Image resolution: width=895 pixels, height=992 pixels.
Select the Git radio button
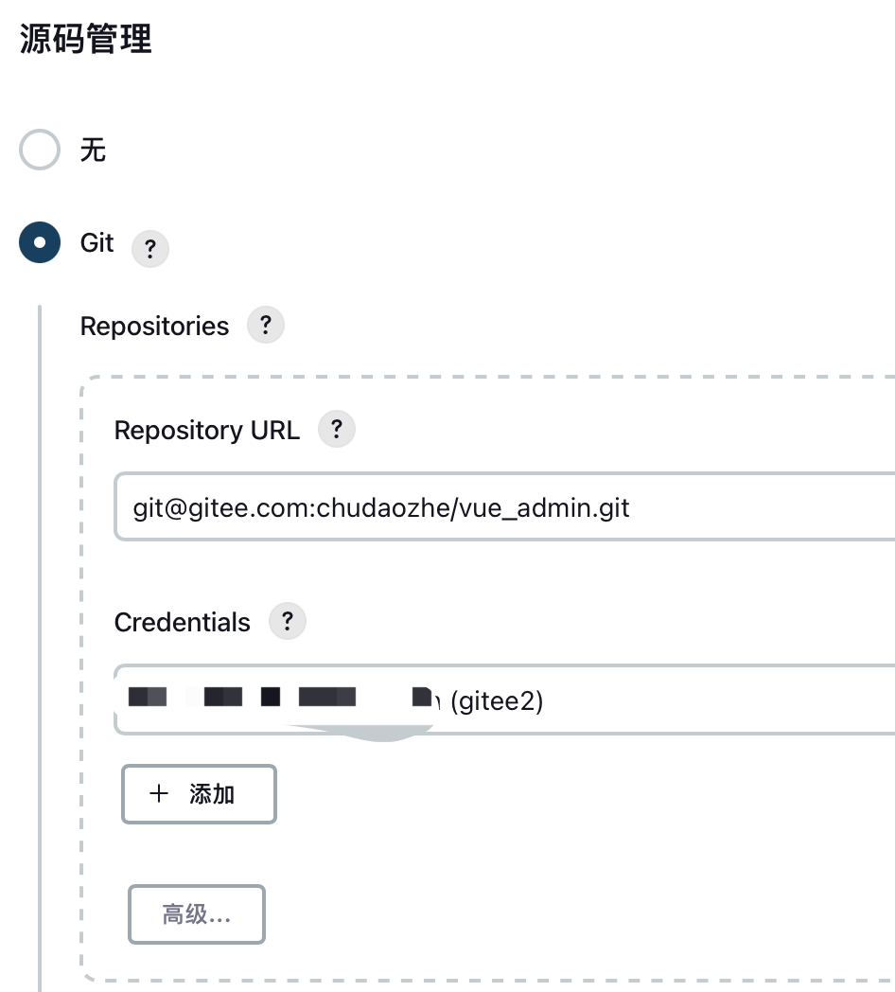[40, 242]
